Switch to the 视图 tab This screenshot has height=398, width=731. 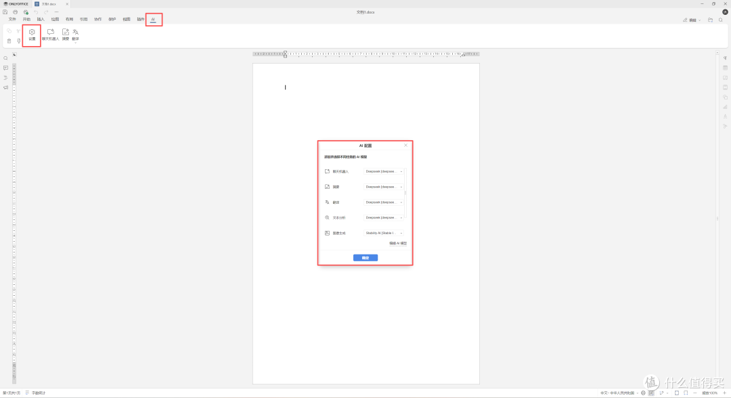(x=127, y=19)
